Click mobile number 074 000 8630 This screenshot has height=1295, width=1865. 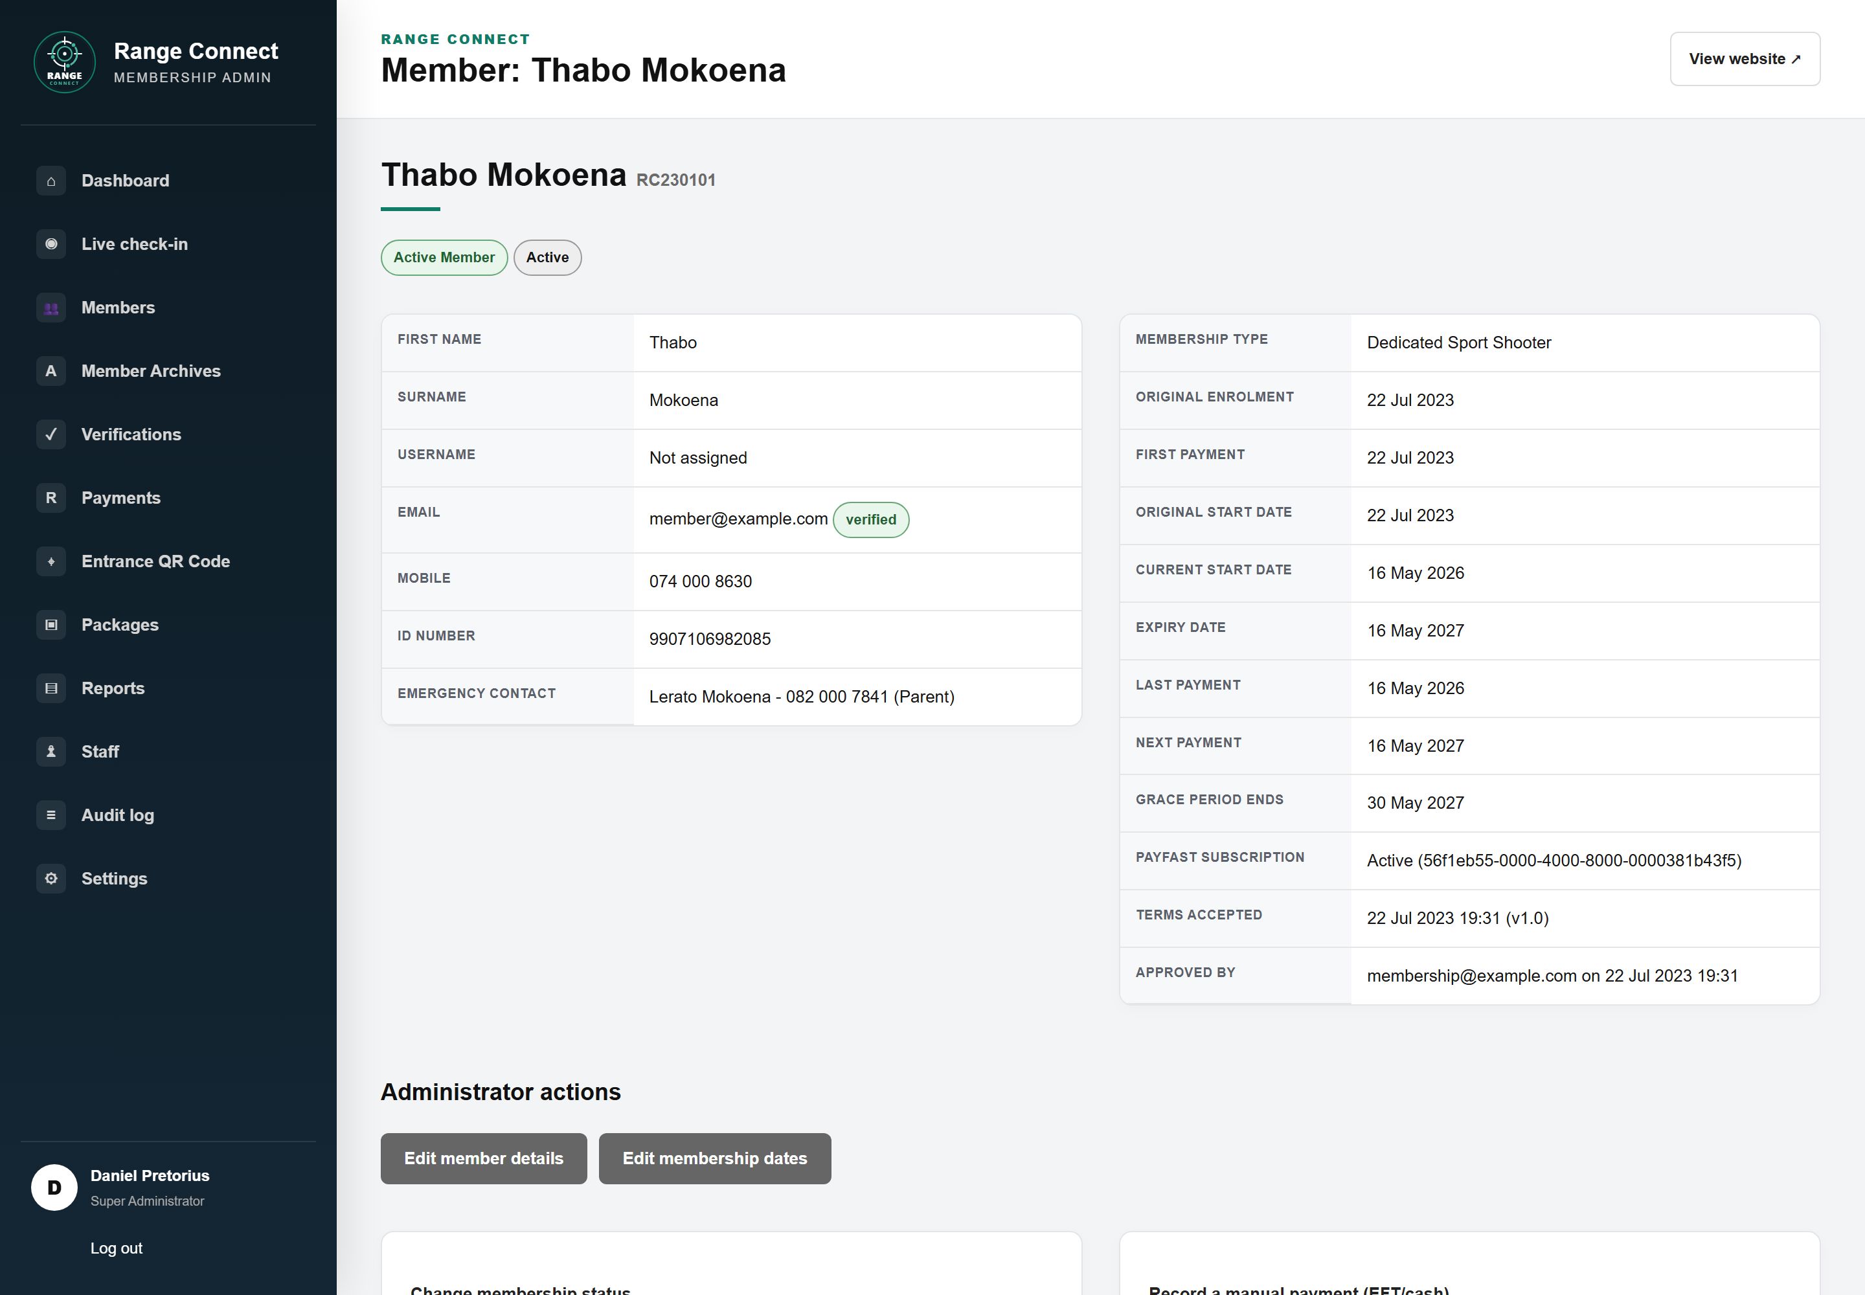pos(701,581)
